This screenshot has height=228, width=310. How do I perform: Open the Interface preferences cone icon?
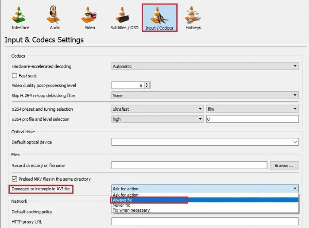(19, 15)
